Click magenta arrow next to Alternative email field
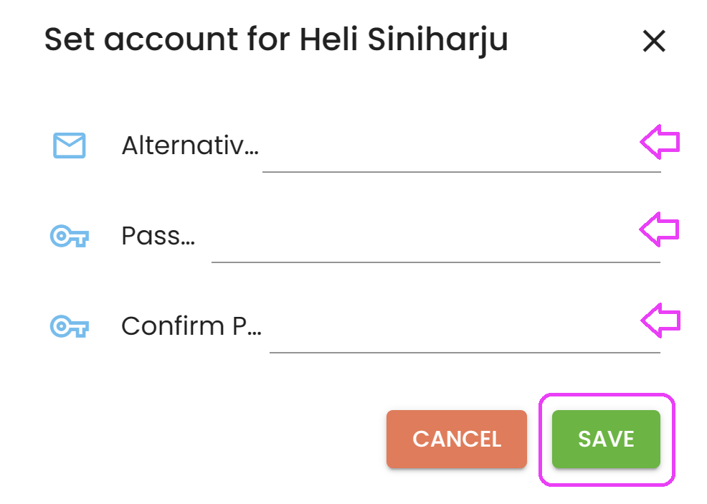The image size is (707, 504). (660, 142)
